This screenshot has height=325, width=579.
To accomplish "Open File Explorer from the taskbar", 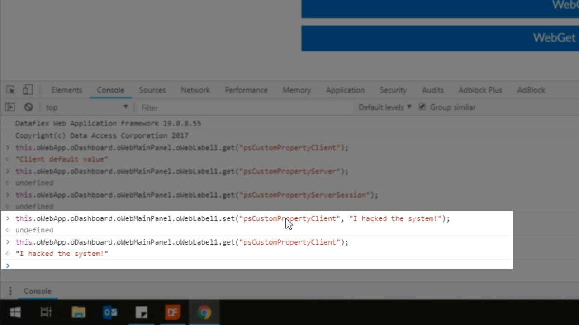I will coord(78,312).
